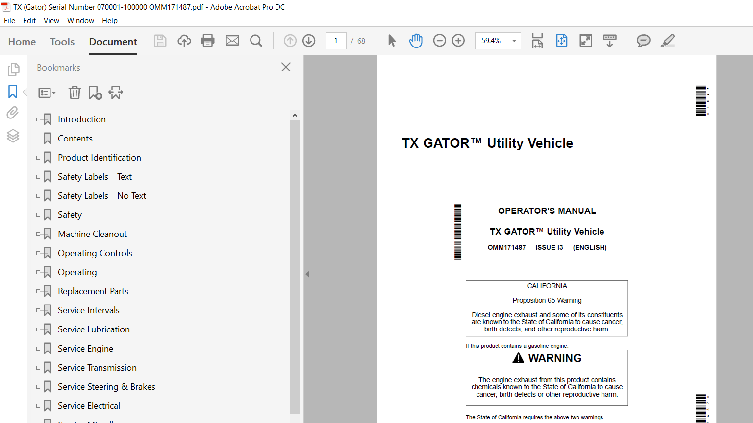This screenshot has height=423, width=753.
Task: Open the Attachments paperclip panel
Action: pos(13,113)
